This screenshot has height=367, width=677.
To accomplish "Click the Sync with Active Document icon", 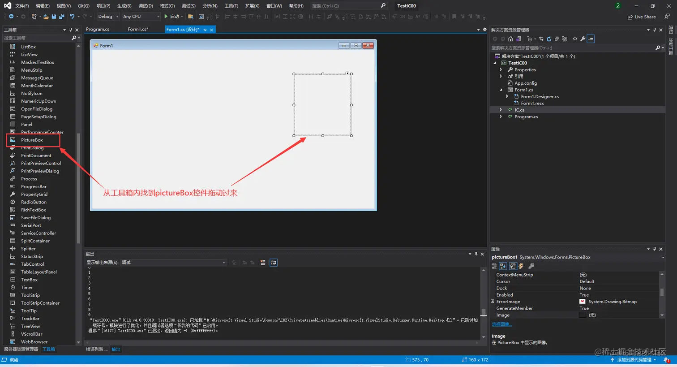I will [541, 39].
